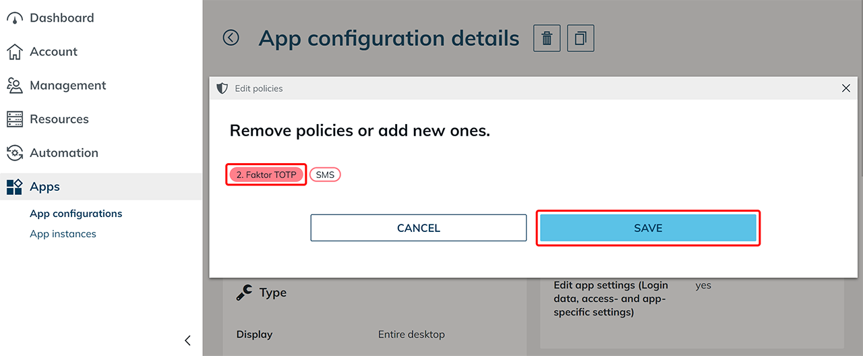Viewport: 863px width, 356px height.
Task: Click the duplicate configuration icon
Action: 581,38
